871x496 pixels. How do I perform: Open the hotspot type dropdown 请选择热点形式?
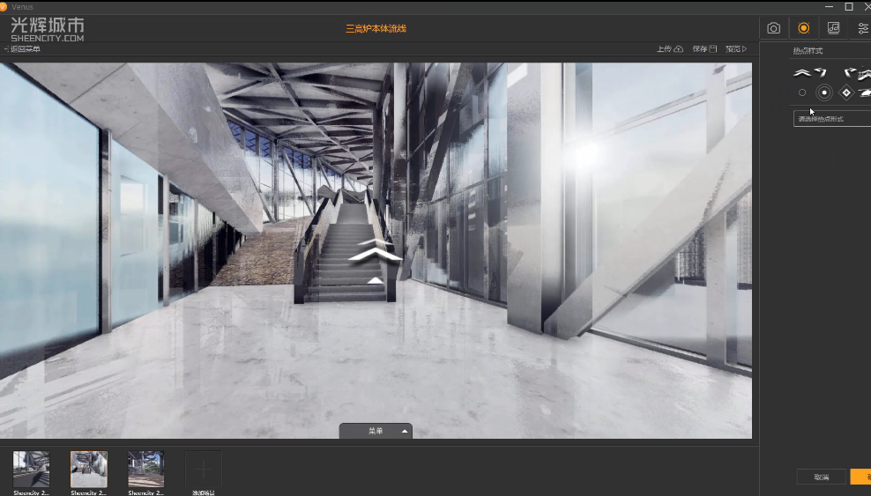(x=831, y=118)
